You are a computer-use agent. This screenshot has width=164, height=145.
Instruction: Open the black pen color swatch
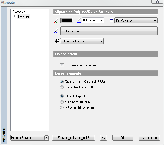pos(67,20)
